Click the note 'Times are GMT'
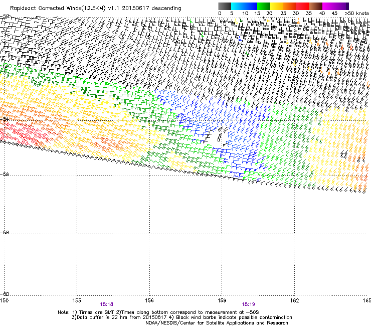371x326 pixels. 97,312
